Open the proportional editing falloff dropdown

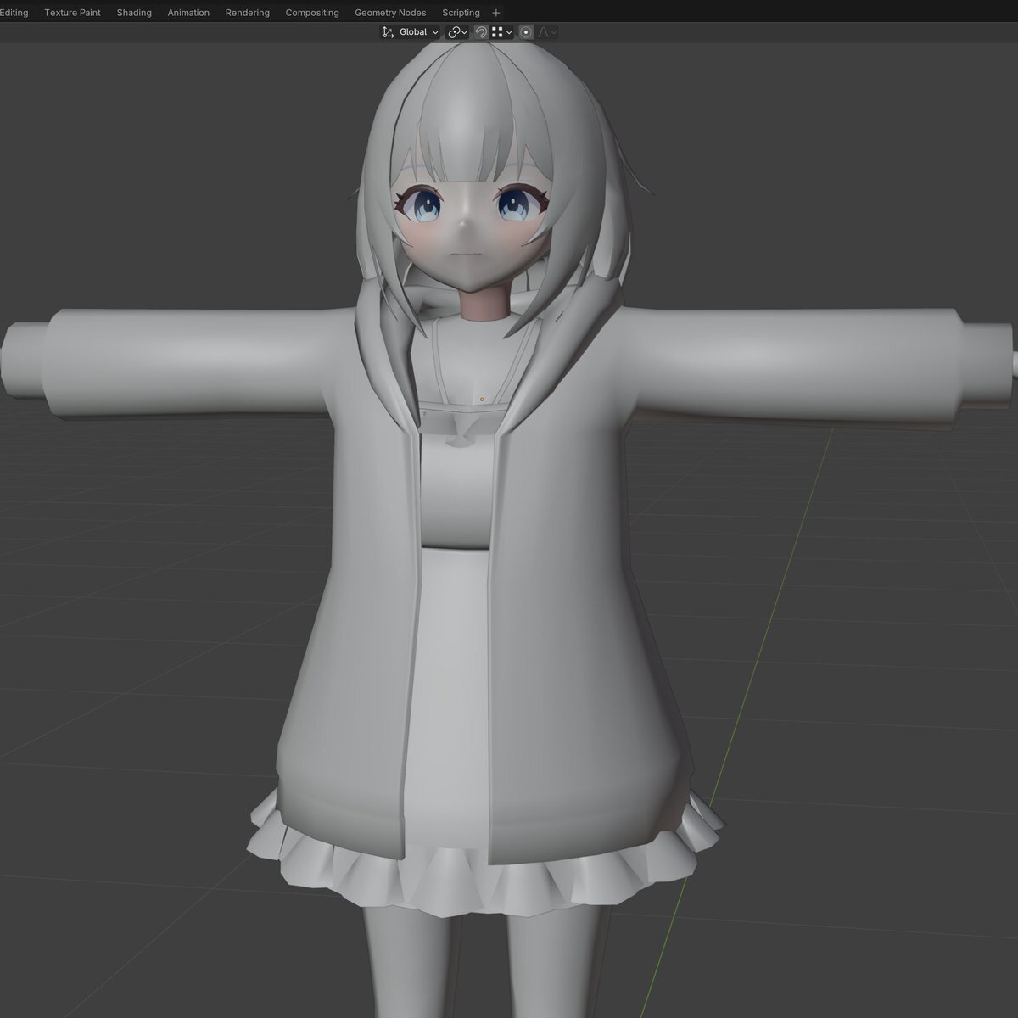point(547,32)
